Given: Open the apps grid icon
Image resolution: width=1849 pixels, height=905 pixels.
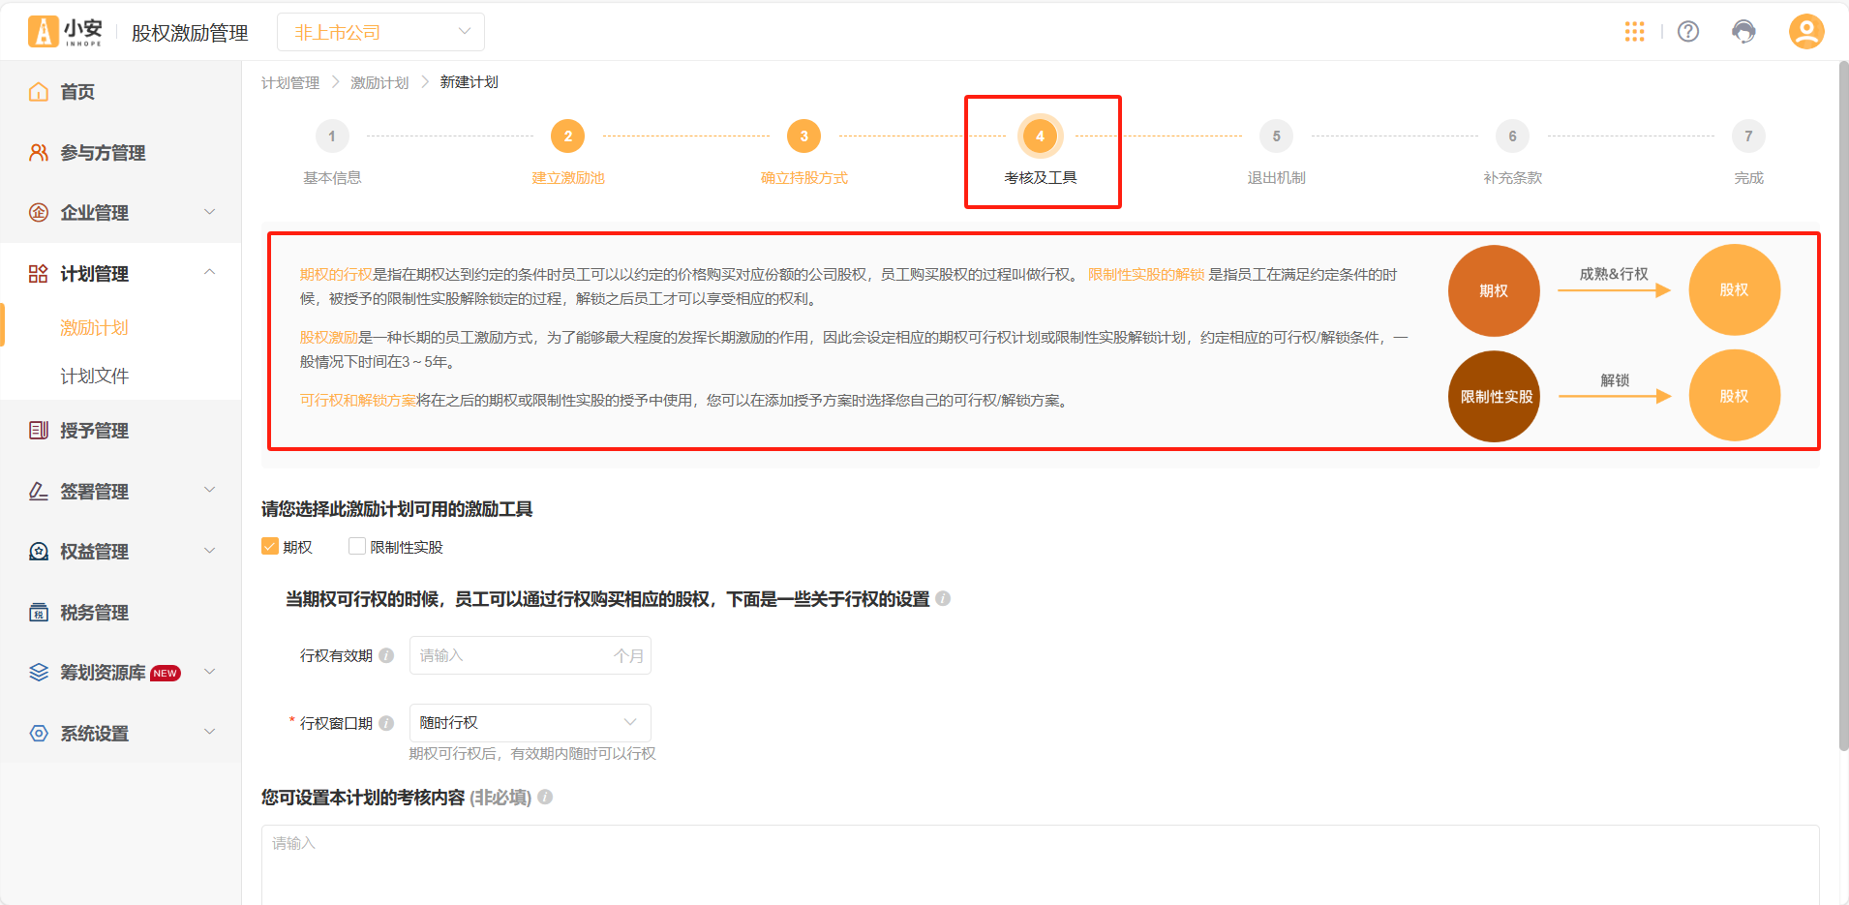Looking at the screenshot, I should 1634,32.
